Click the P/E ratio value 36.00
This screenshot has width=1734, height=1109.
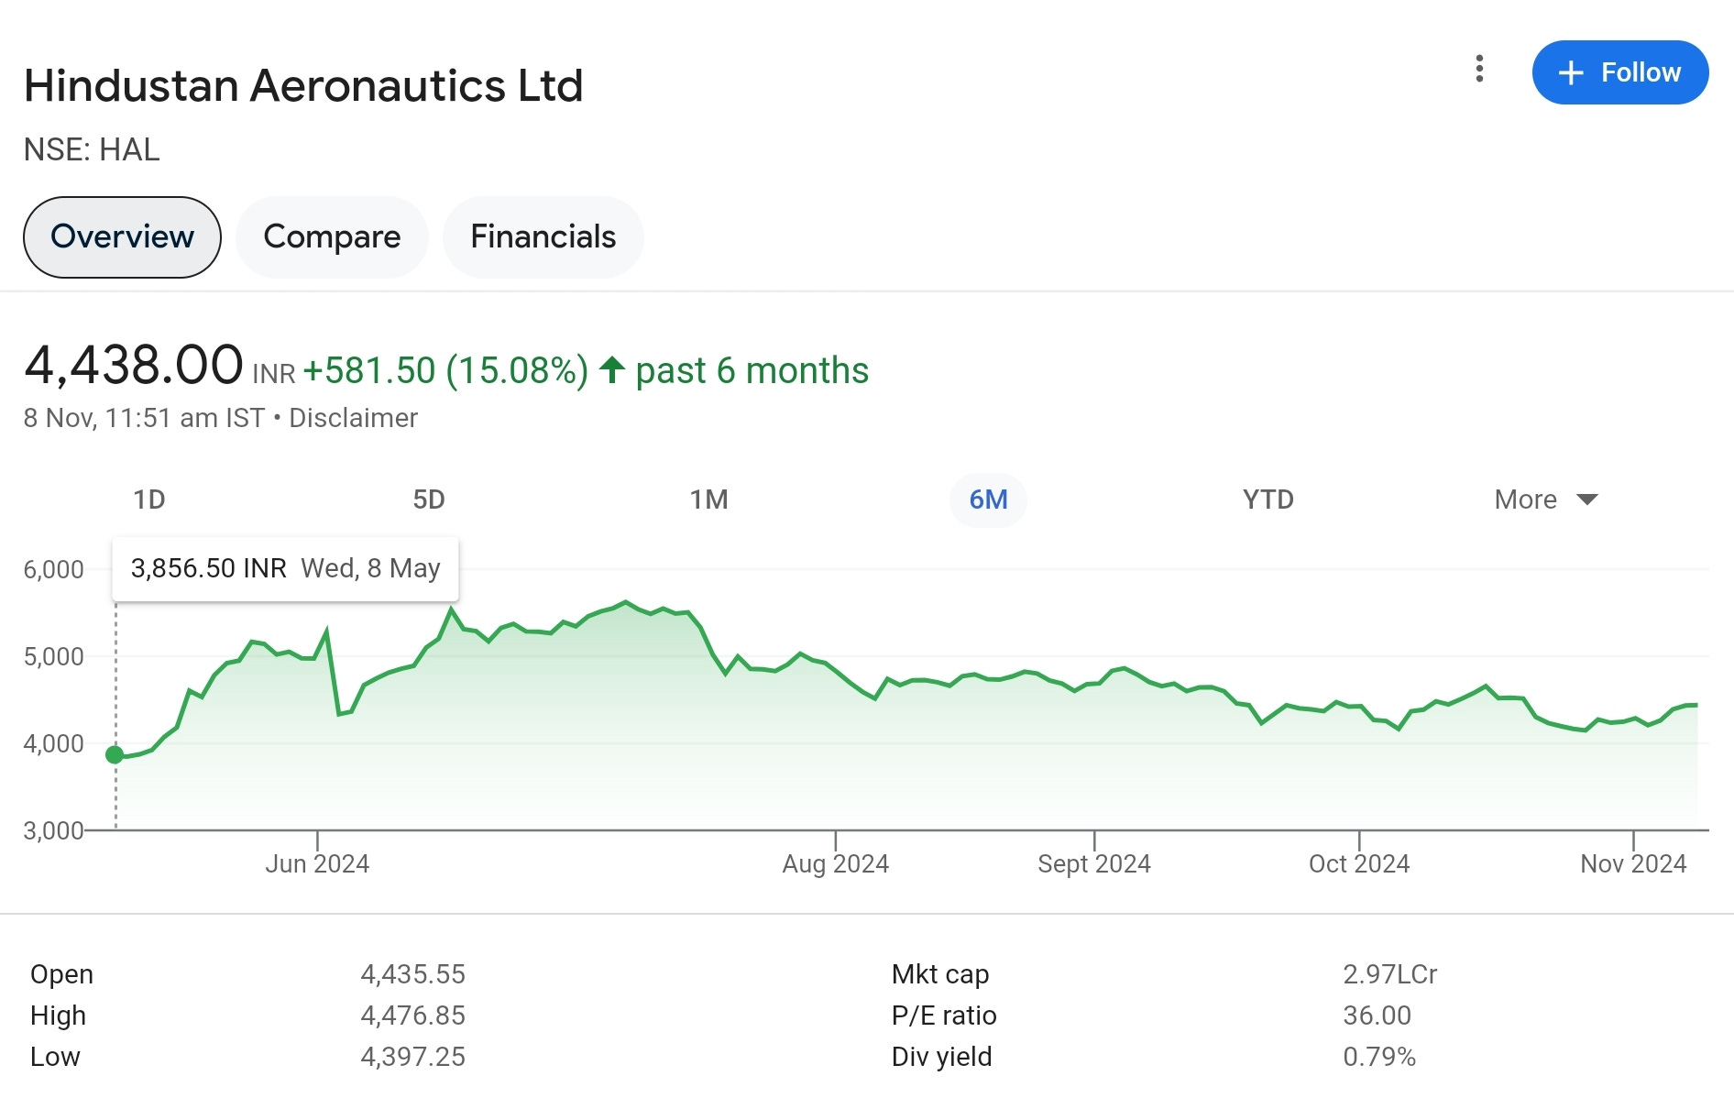pyautogui.click(x=1377, y=1015)
